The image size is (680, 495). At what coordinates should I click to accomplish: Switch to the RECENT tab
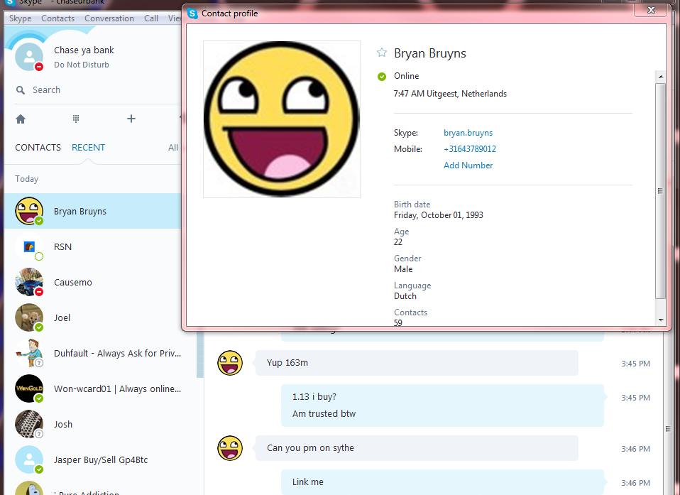88,148
